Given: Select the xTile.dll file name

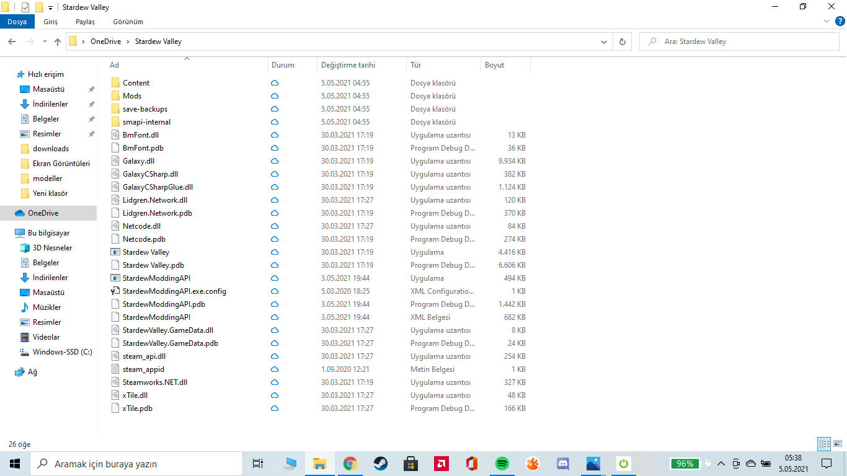Looking at the screenshot, I should click(135, 395).
